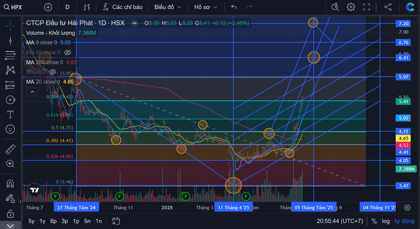Set range to 5y

coord(32,221)
